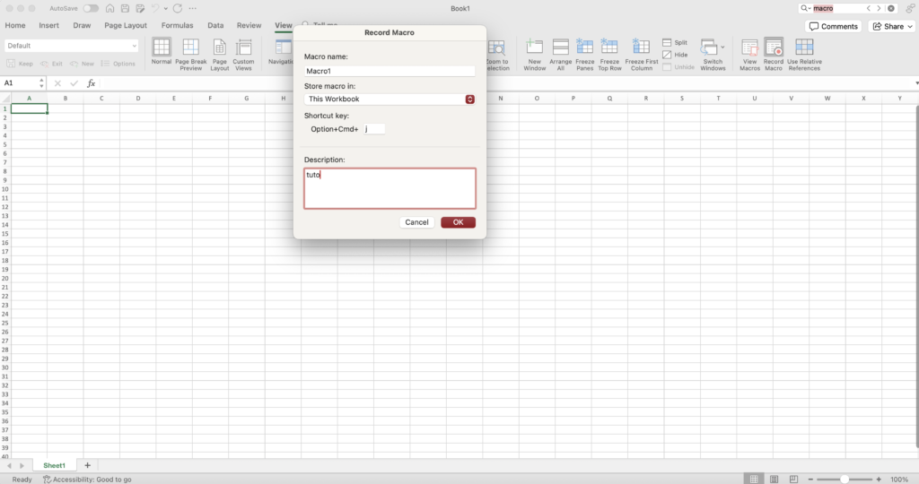
Task: Switch to Page Break view in status bar
Action: pos(793,479)
